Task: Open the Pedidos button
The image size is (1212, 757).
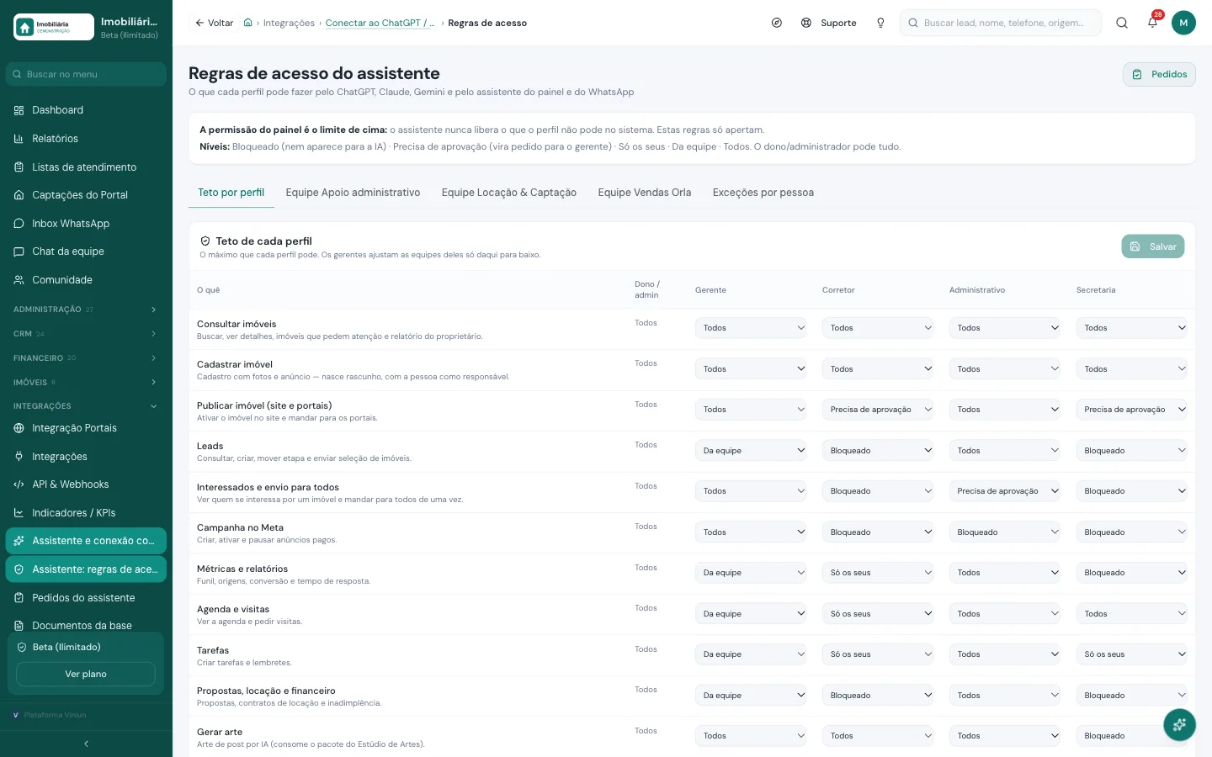Action: 1160,74
